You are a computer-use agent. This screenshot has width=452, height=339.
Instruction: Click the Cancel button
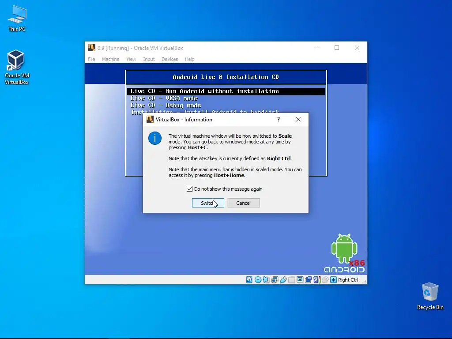(244, 203)
